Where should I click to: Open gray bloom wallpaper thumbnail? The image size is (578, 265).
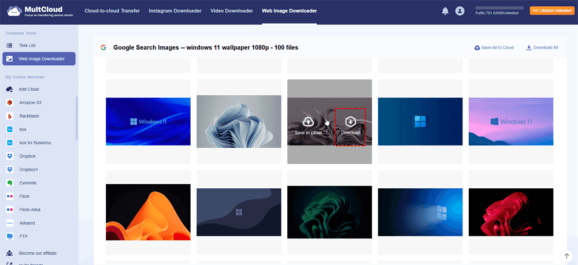point(239,121)
